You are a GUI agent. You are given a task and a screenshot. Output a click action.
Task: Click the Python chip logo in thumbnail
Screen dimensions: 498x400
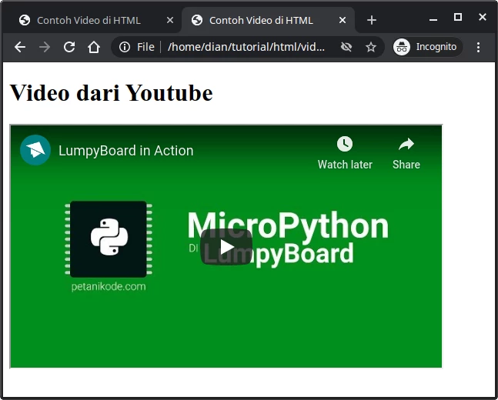click(x=109, y=239)
